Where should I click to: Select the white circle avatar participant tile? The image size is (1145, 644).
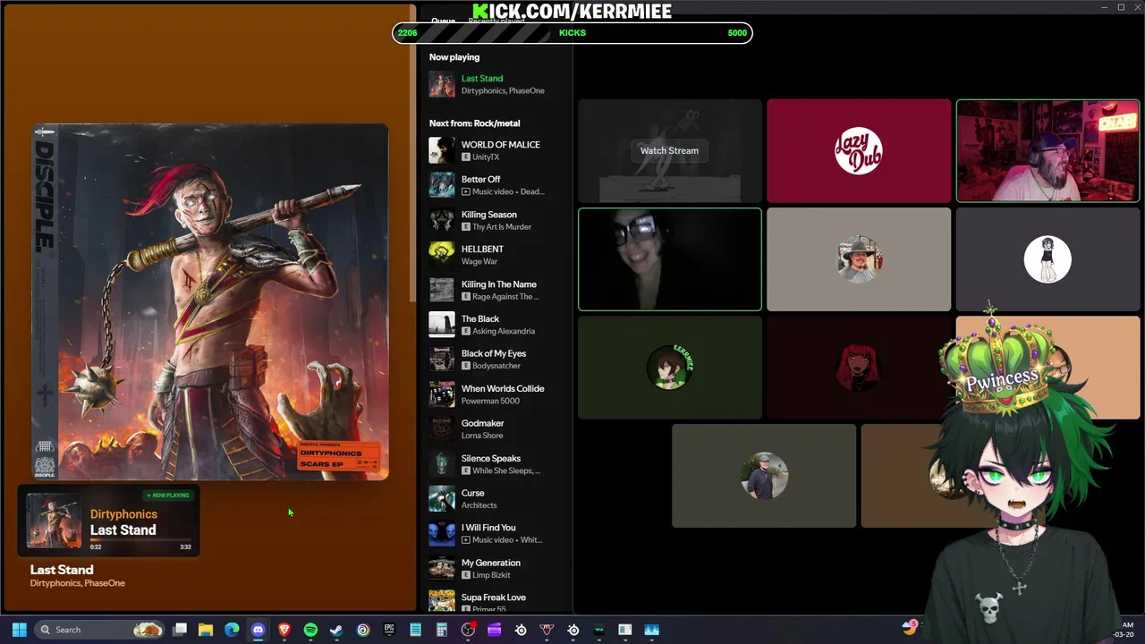pos(1047,259)
